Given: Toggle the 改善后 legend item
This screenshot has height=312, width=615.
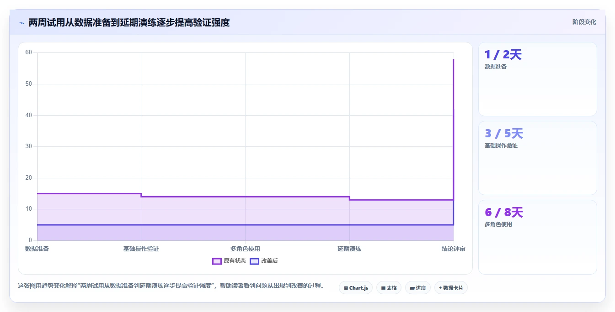Looking at the screenshot, I should click(x=264, y=261).
